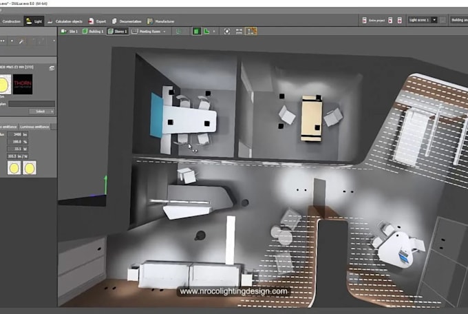Start calculation for Entire project
This screenshot has height=314, width=468.
373,21
